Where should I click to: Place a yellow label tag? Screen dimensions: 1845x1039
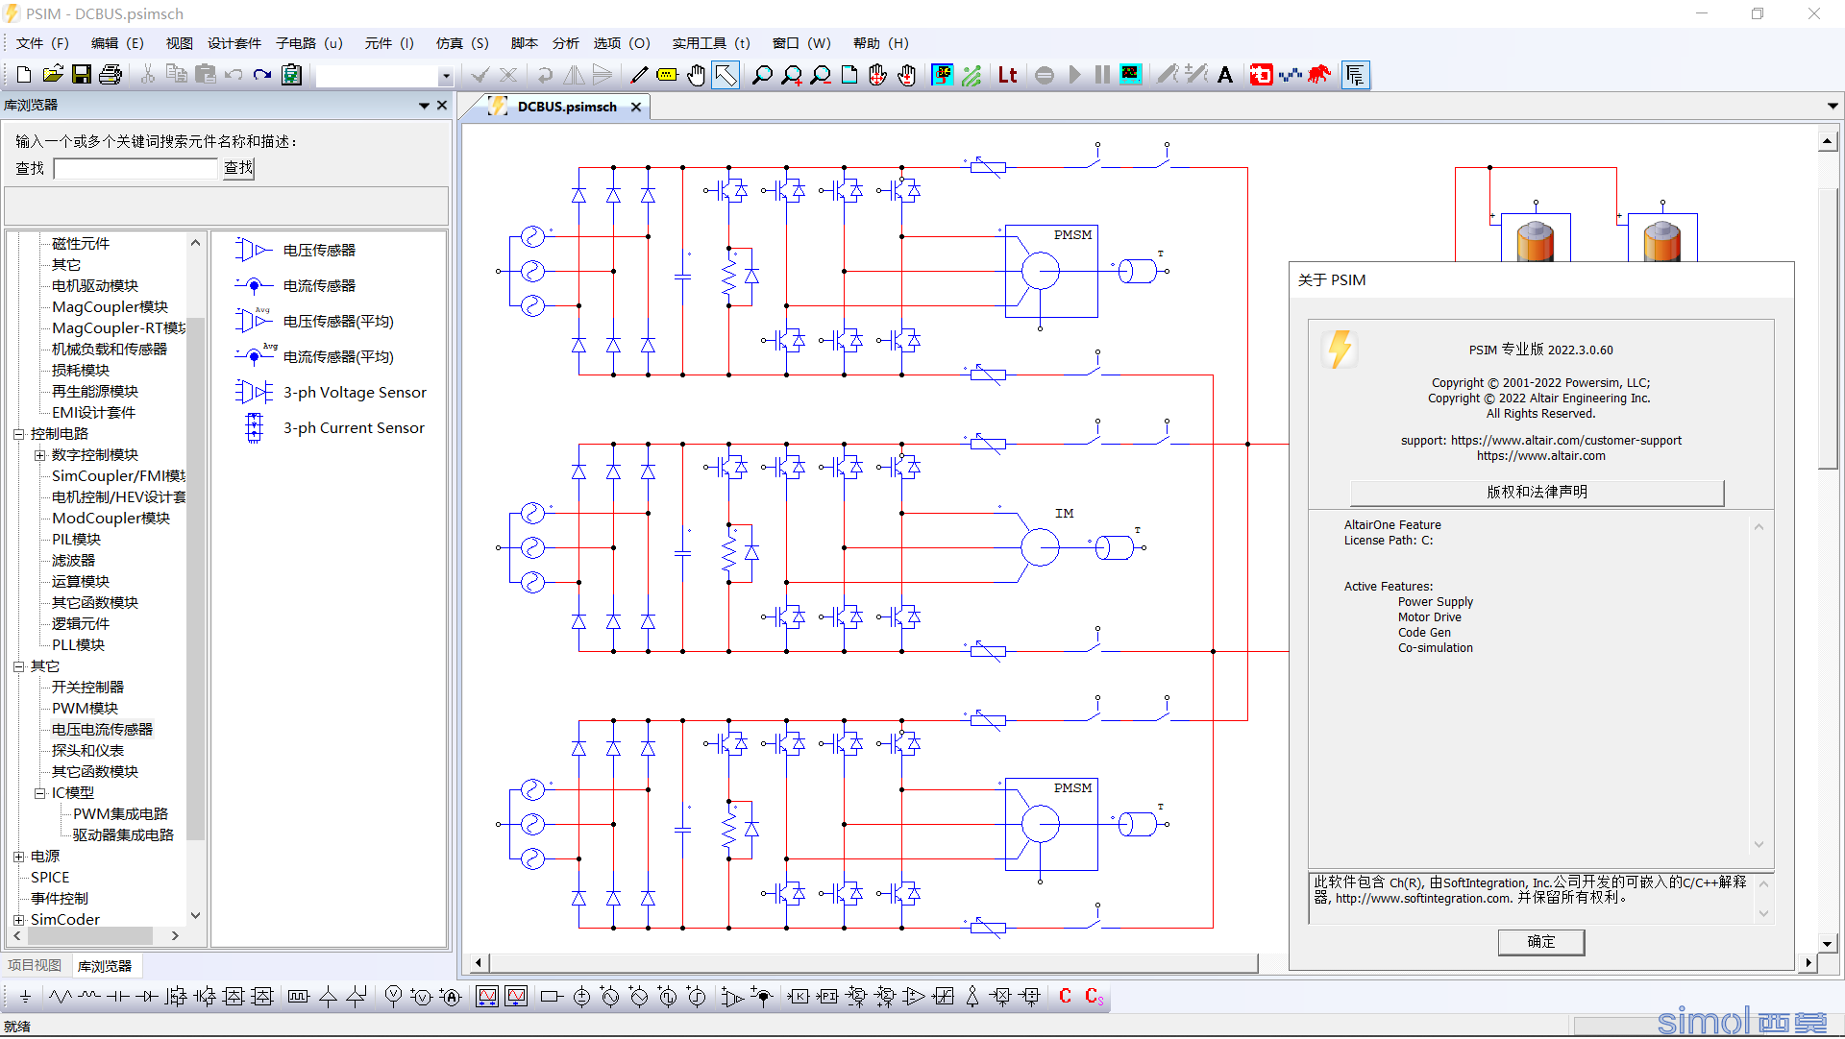667,75
